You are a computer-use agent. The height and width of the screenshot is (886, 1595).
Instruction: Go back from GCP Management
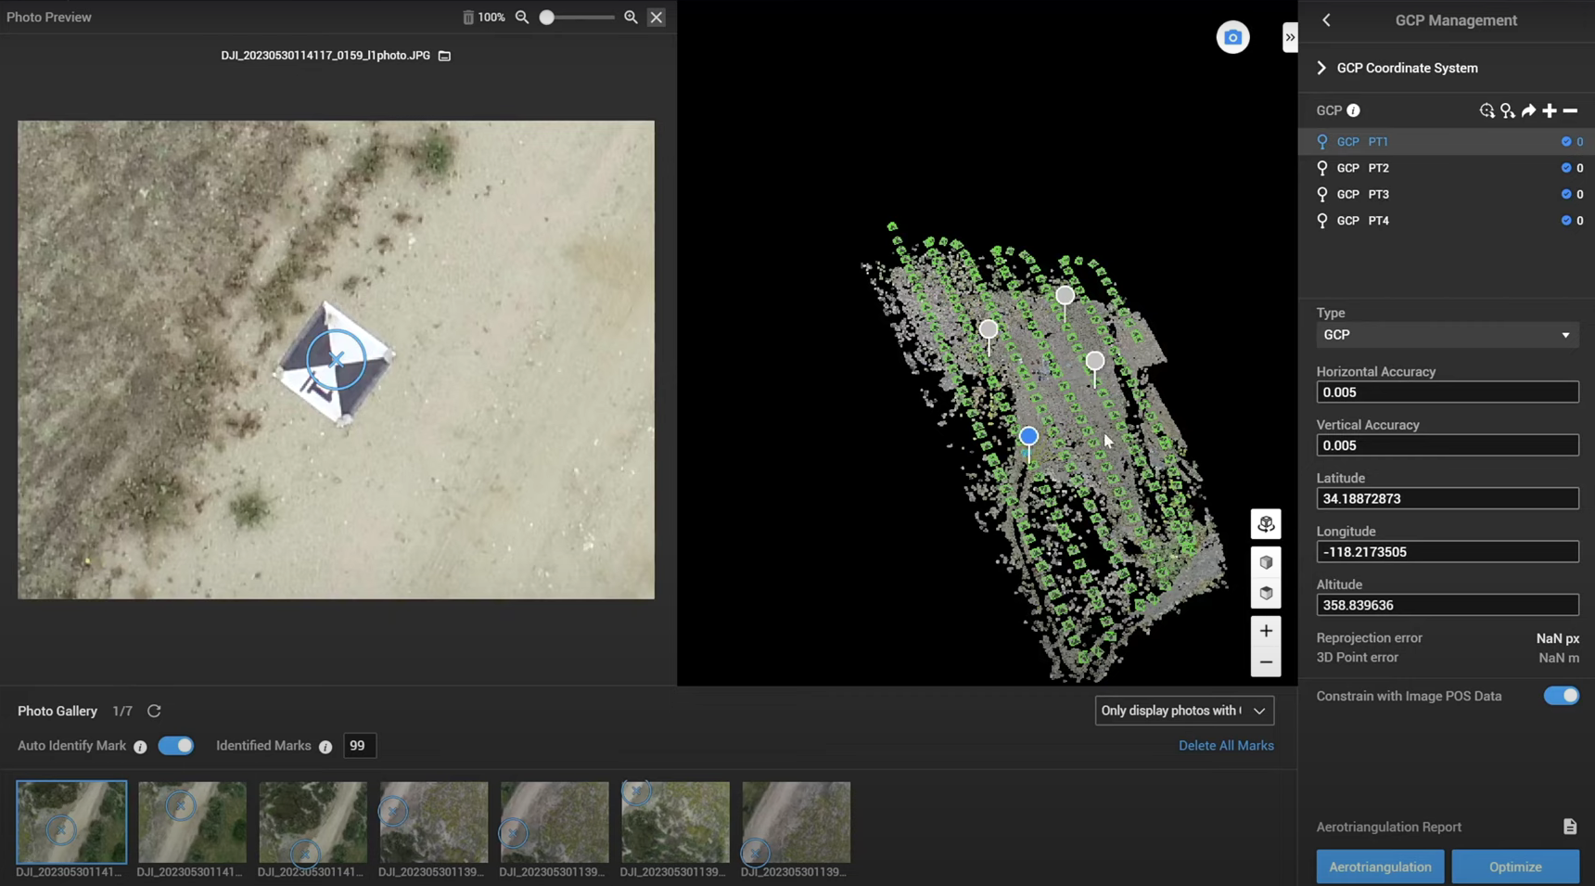click(1326, 20)
